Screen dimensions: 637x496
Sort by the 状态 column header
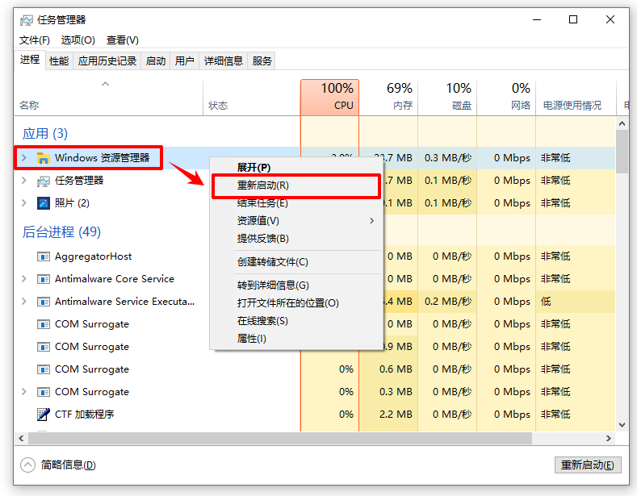pos(252,98)
